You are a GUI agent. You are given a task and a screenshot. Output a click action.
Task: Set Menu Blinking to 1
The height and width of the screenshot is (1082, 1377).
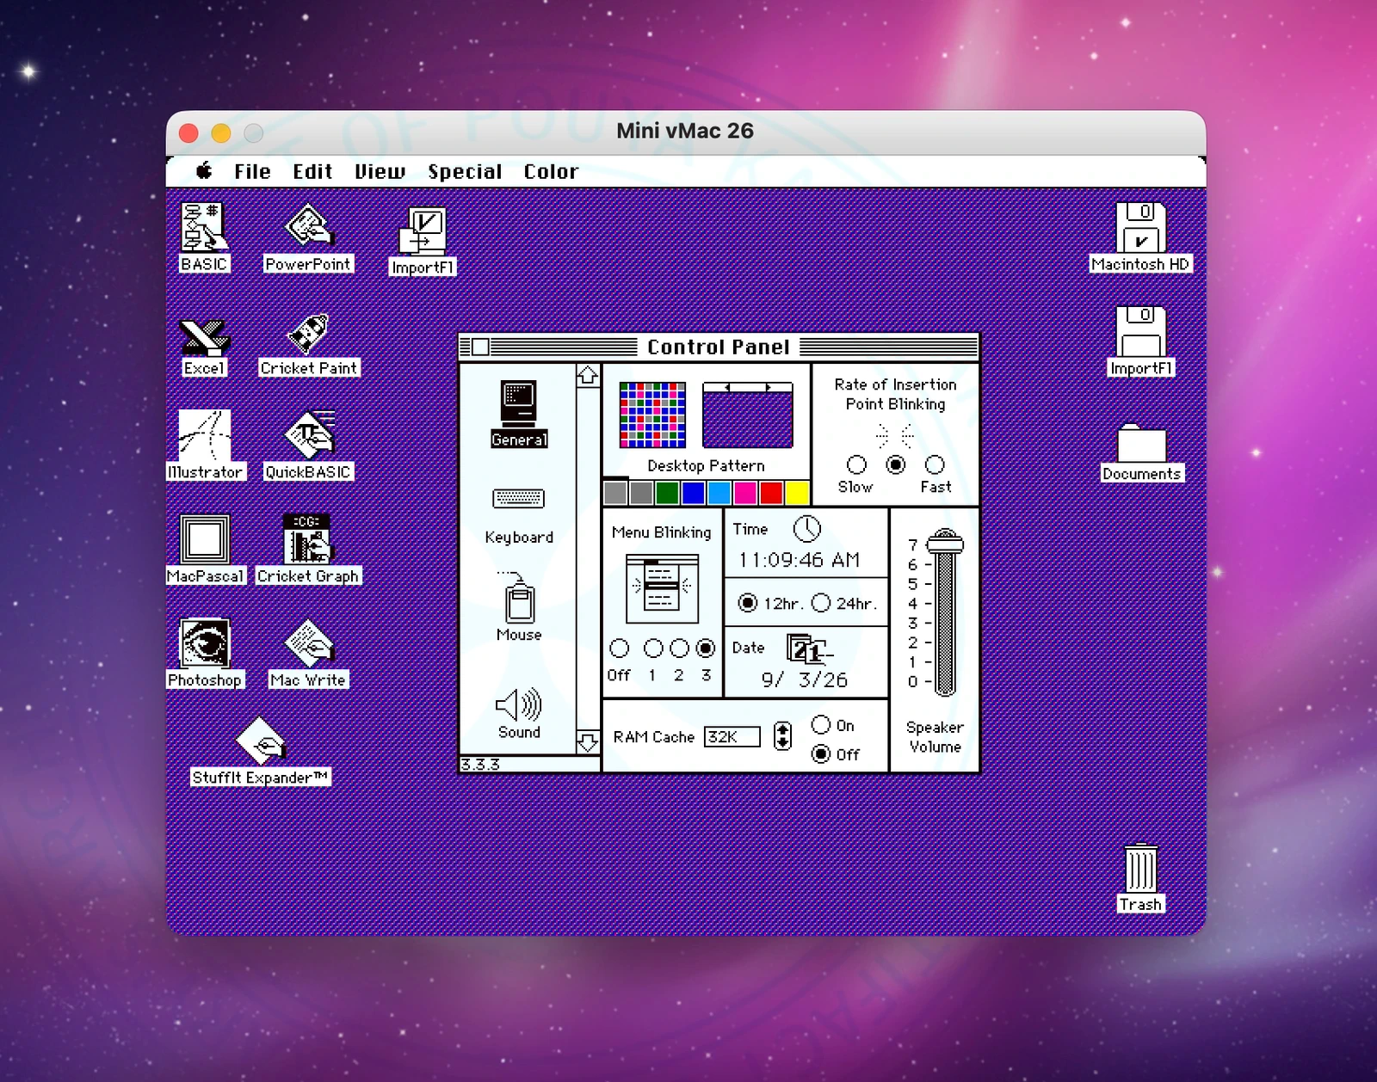653,648
